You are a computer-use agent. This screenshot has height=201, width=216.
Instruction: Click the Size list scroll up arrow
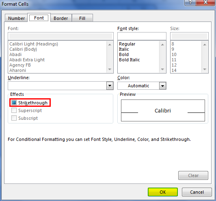(x=205, y=45)
